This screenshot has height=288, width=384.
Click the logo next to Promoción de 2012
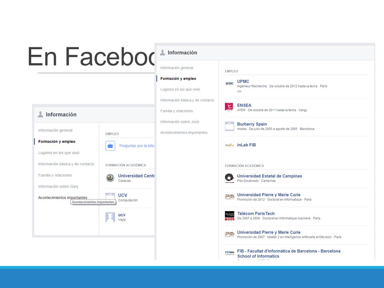pos(230,197)
